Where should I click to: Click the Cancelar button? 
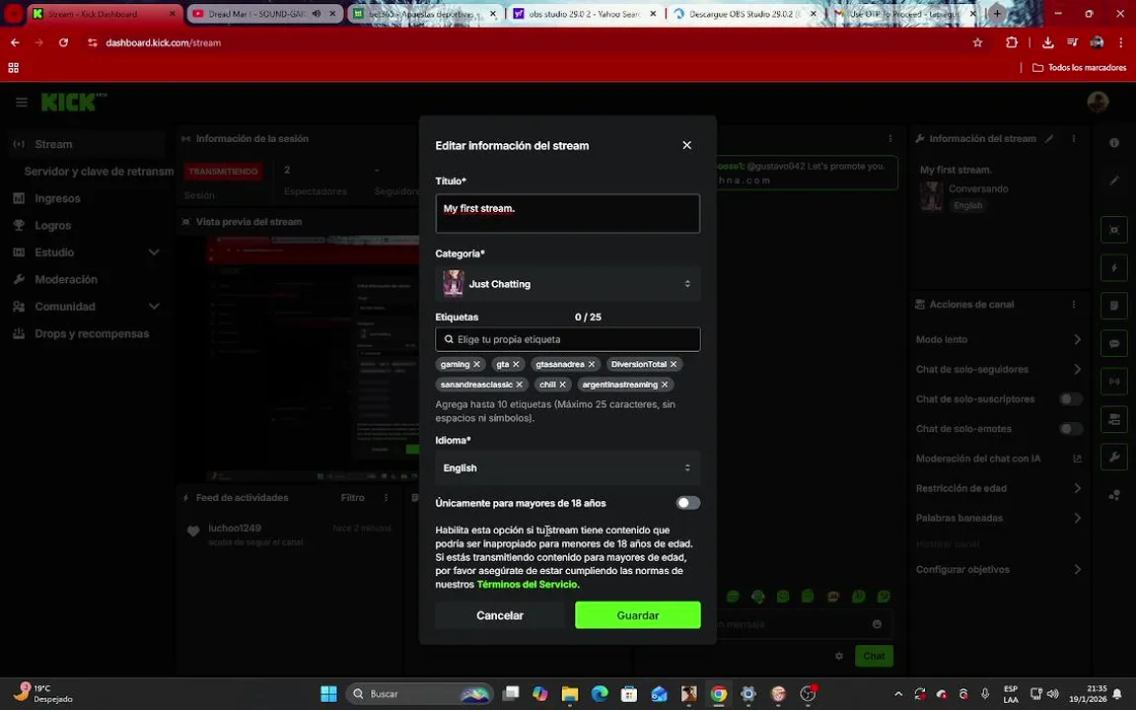point(499,615)
